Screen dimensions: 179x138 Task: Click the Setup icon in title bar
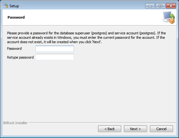pos(6,6)
